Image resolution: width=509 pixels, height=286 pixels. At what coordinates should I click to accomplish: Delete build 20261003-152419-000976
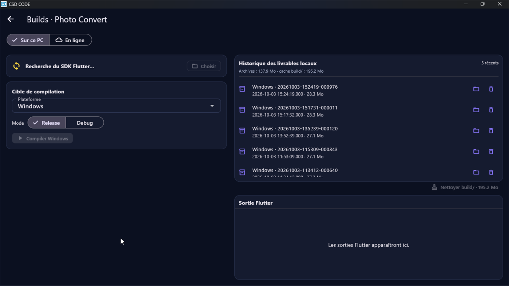(x=491, y=89)
